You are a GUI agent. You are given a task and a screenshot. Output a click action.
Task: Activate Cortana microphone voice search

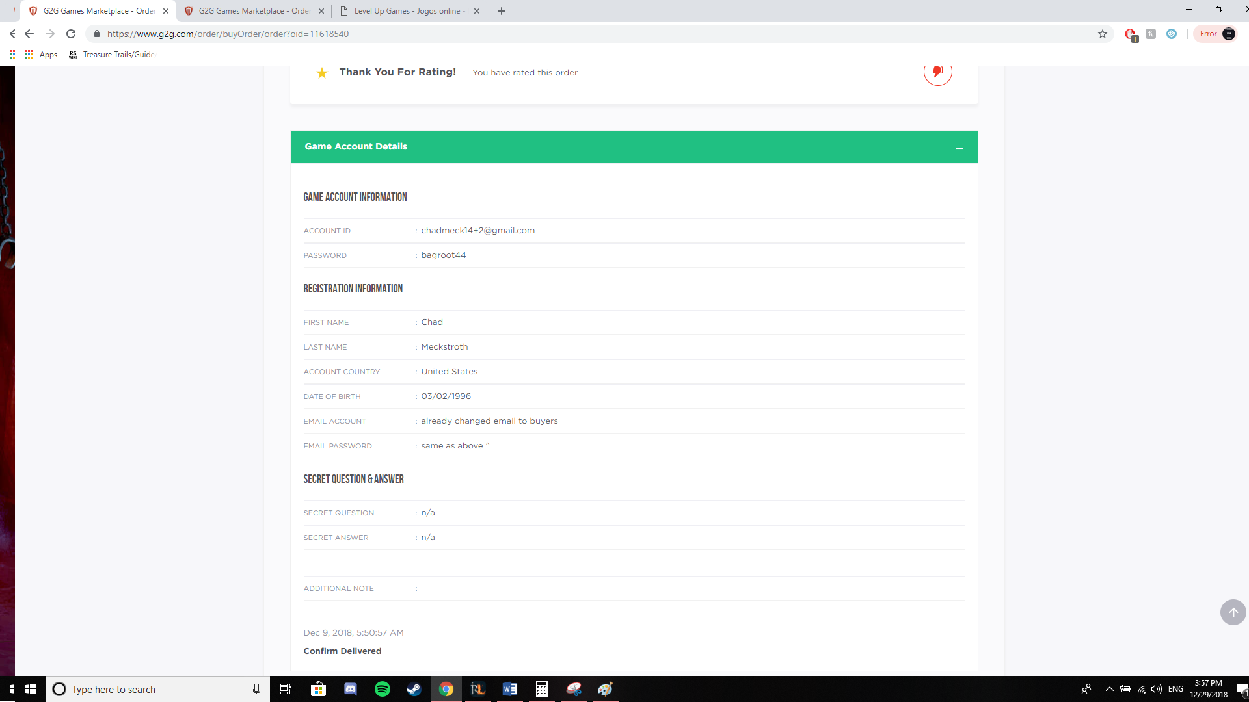tap(256, 689)
